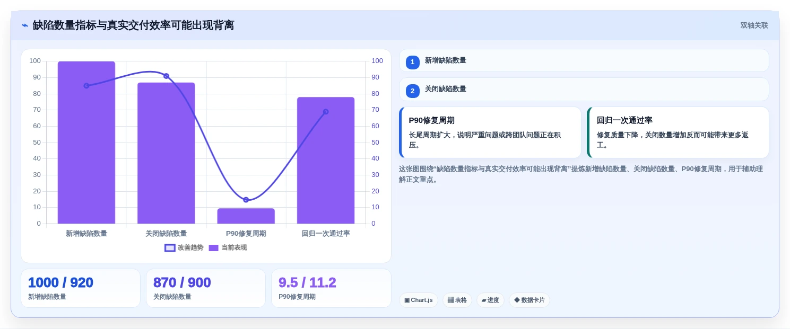Select the Chart.js tag

419,300
